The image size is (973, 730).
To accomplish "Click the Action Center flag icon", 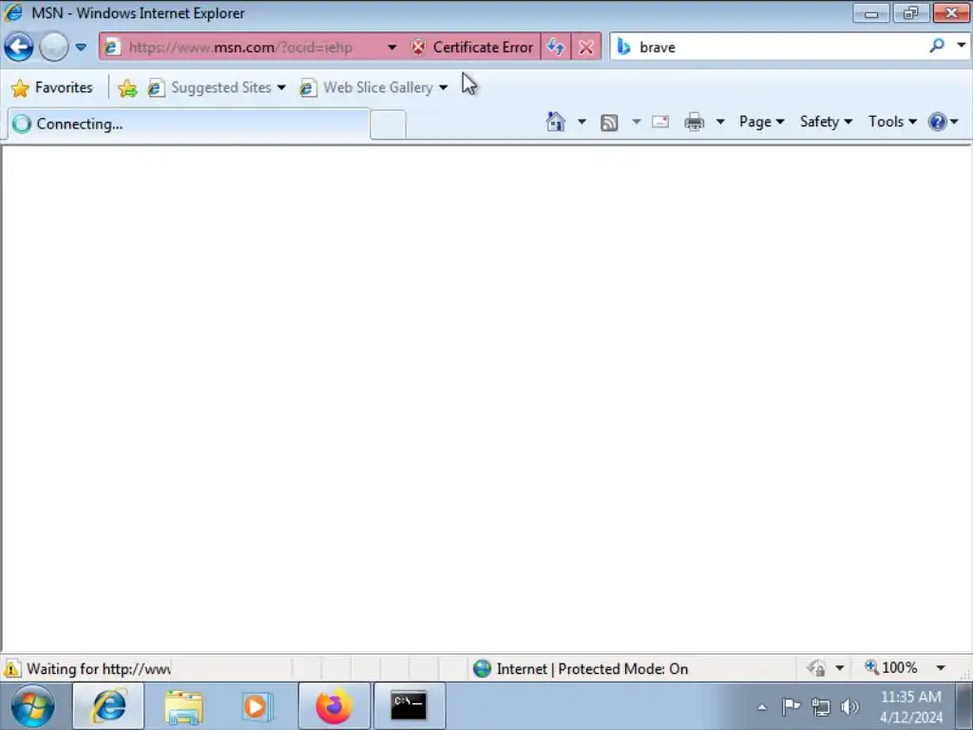I will tap(791, 706).
